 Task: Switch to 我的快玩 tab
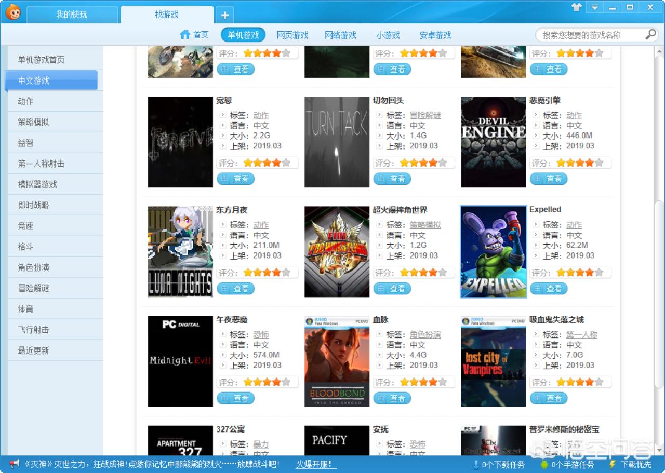click(72, 15)
